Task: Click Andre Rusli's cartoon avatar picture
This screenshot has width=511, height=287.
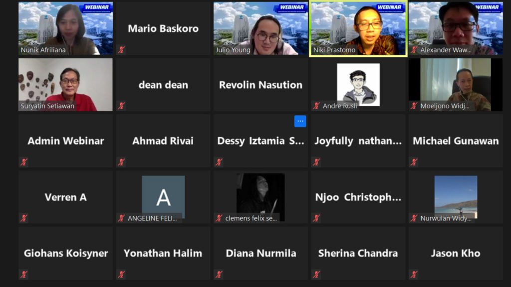Action: [x=358, y=85]
